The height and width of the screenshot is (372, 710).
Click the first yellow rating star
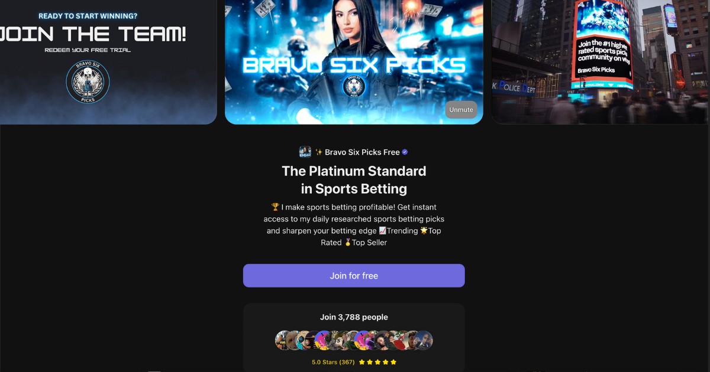tap(362, 362)
